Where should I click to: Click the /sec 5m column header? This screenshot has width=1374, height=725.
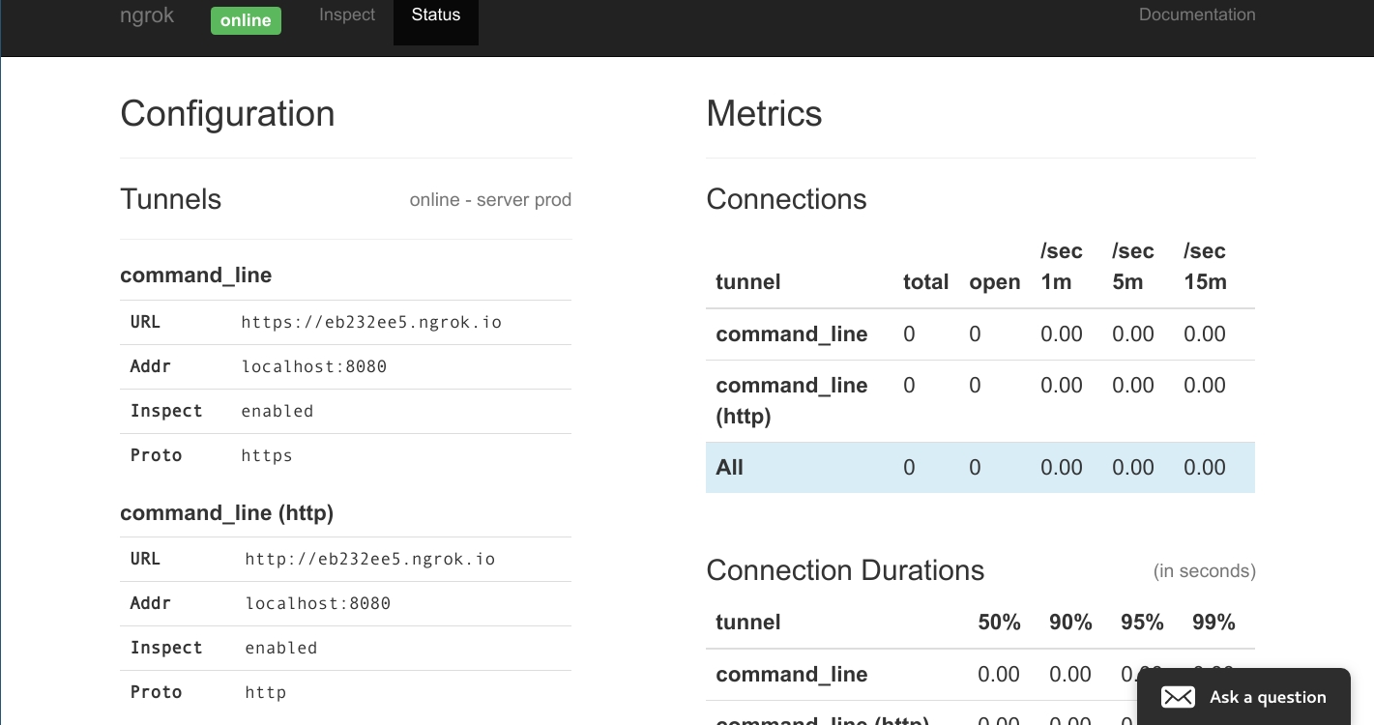pyautogui.click(x=1133, y=267)
